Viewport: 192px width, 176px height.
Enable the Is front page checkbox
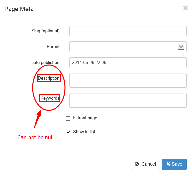point(68,118)
